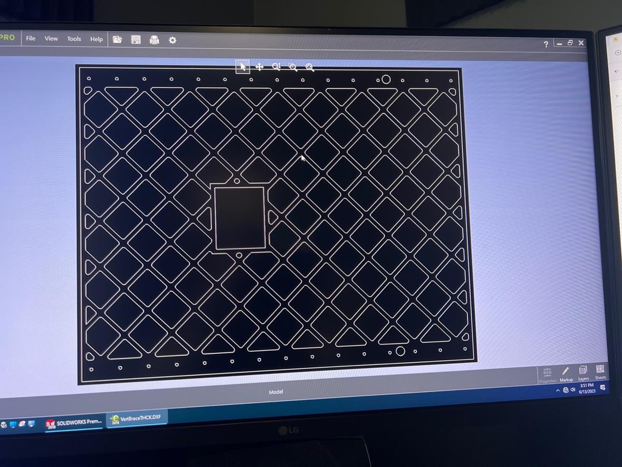Open the View menu
622x467 pixels.
tap(51, 38)
